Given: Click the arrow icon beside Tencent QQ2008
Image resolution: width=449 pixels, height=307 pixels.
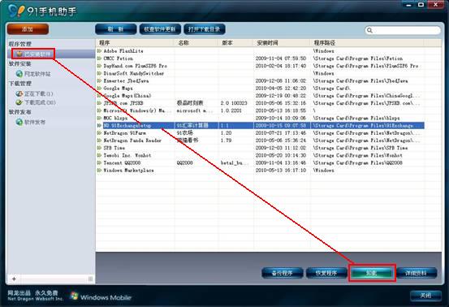Looking at the screenshot, I should coord(99,162).
